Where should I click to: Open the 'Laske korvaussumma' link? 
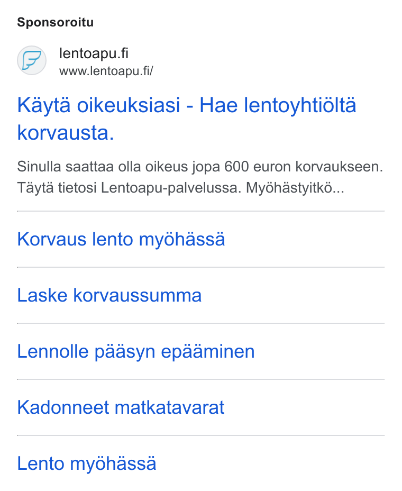point(109,295)
